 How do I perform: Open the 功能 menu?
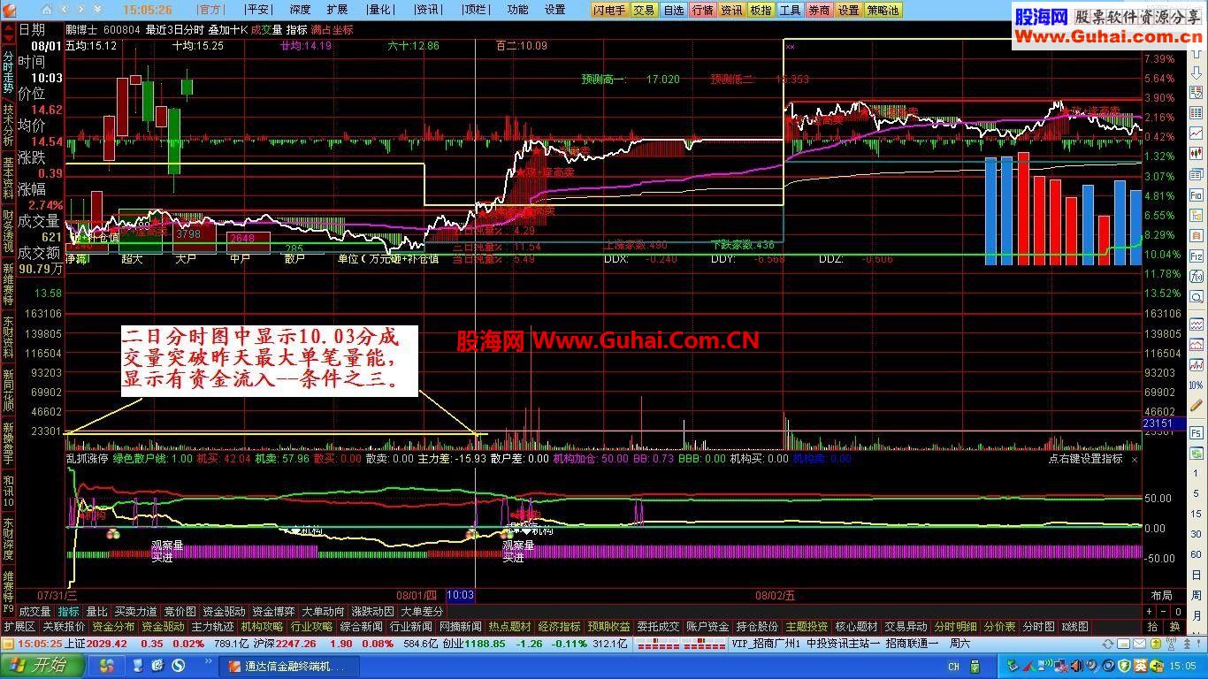517,10
